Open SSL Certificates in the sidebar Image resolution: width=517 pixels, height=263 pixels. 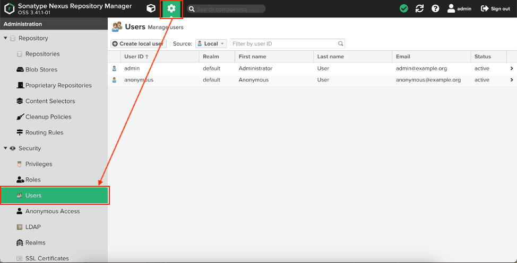pos(47,258)
